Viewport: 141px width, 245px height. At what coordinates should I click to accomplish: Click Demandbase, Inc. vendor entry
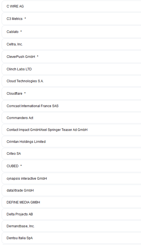(71, 226)
